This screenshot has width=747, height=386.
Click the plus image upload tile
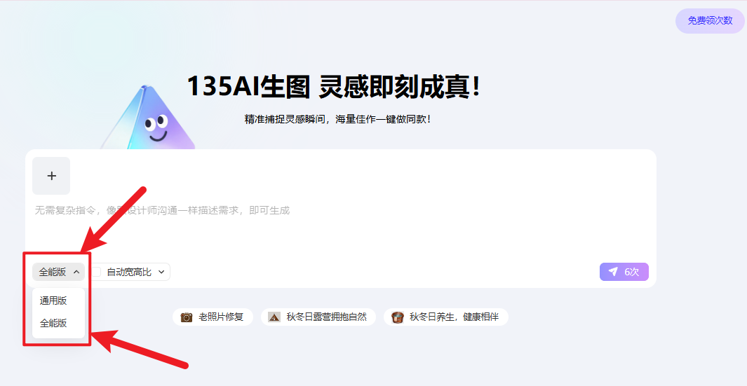(x=51, y=176)
